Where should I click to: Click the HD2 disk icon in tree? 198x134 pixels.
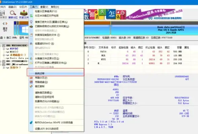tap(4, 64)
